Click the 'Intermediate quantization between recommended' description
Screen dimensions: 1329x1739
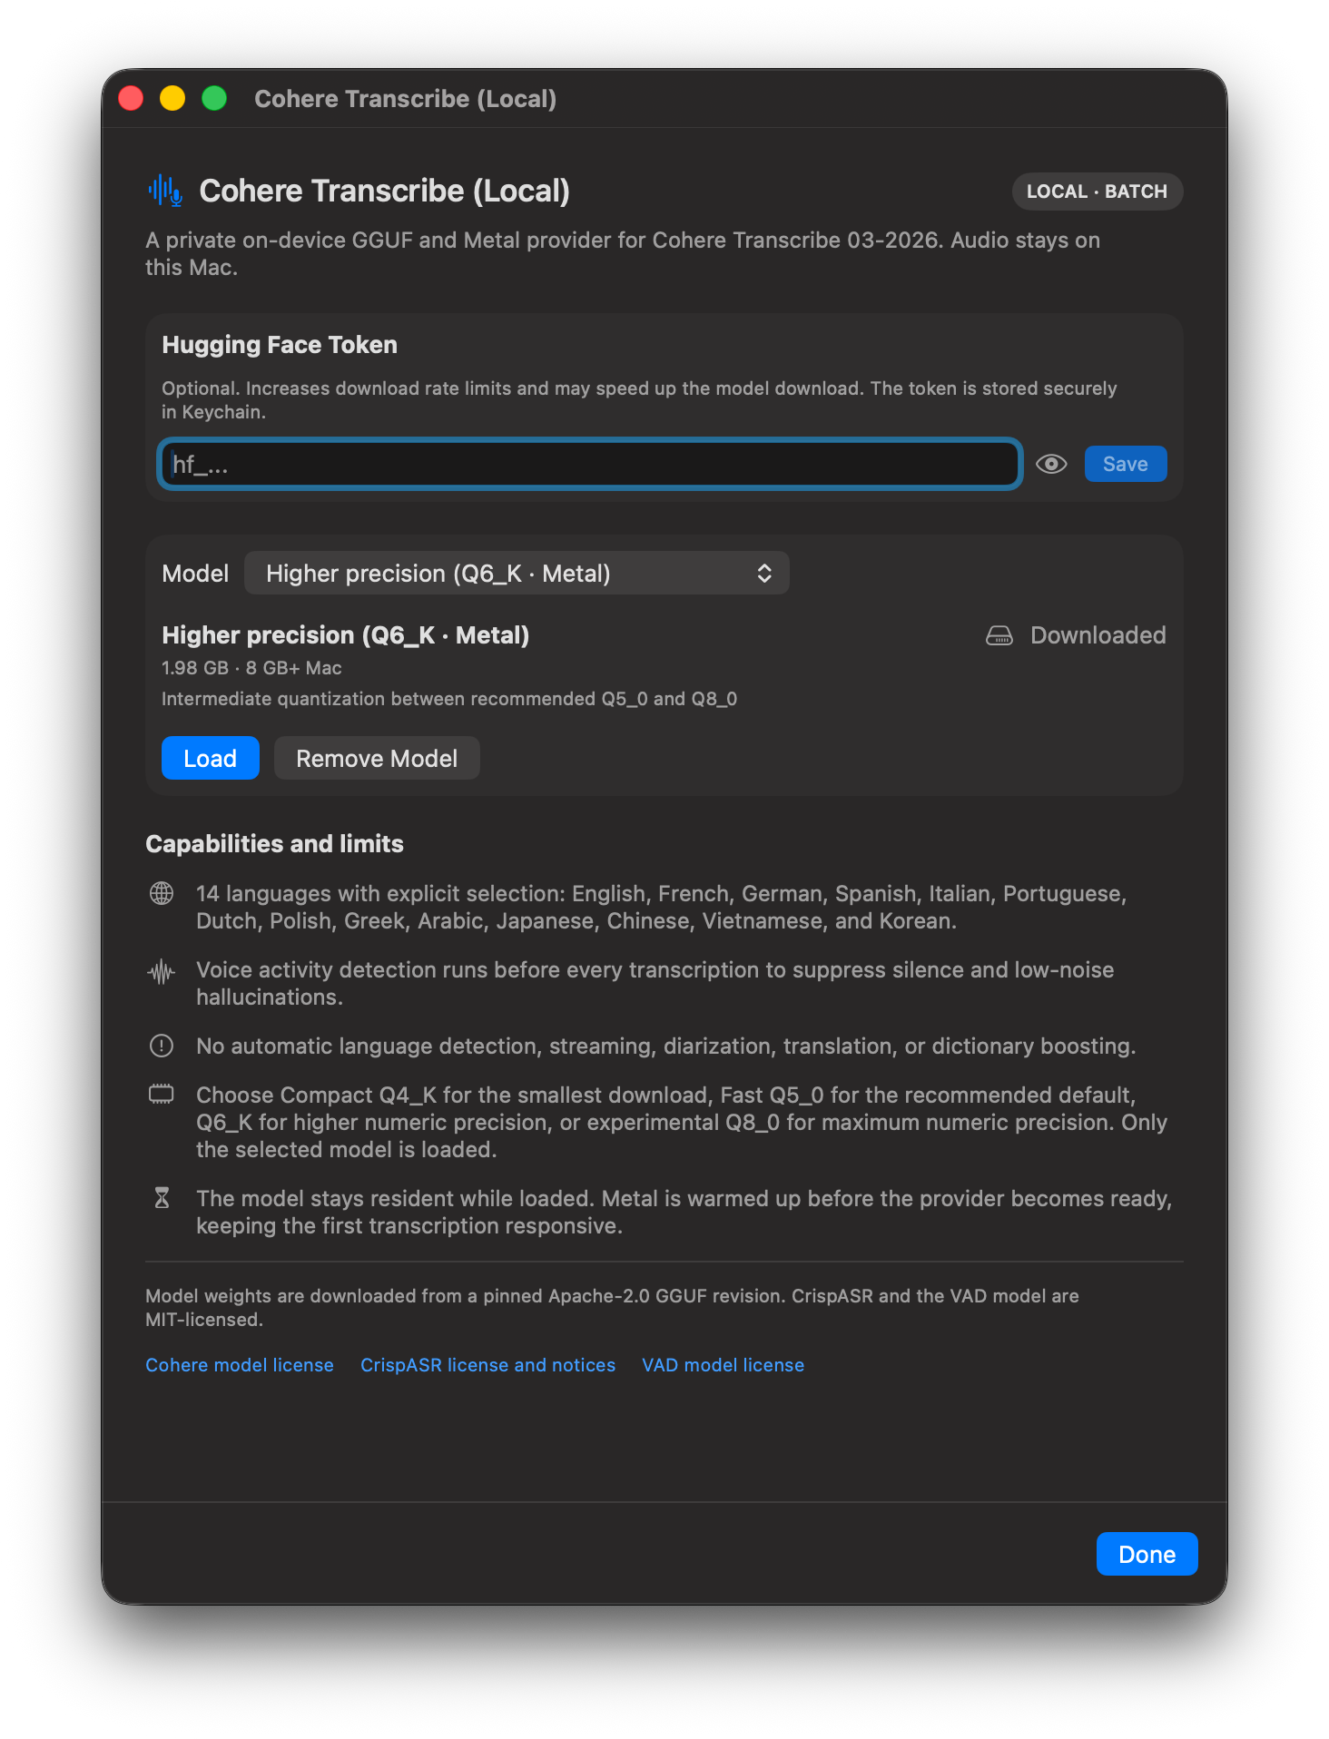point(449,699)
